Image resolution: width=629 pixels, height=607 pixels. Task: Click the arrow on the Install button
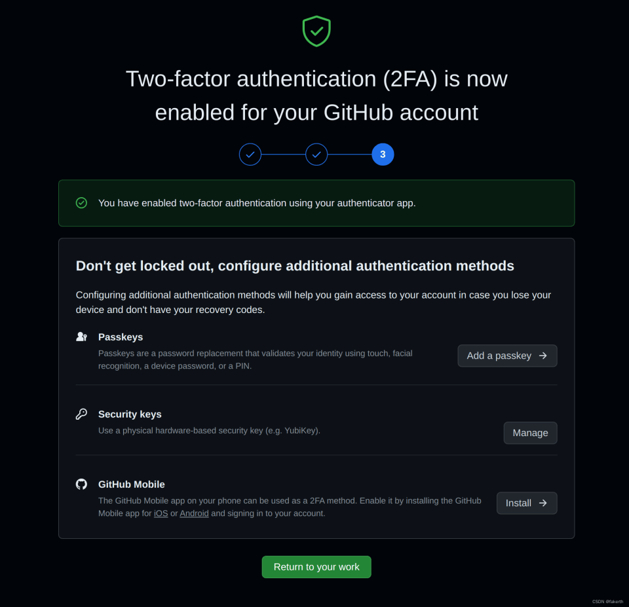(543, 503)
